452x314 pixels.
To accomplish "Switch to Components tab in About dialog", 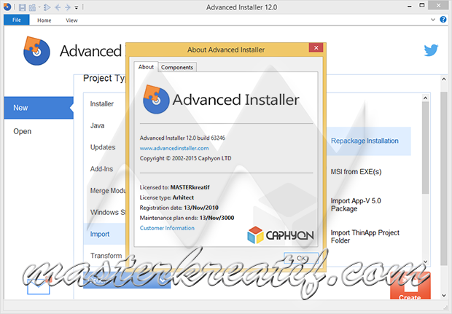I will (x=177, y=67).
